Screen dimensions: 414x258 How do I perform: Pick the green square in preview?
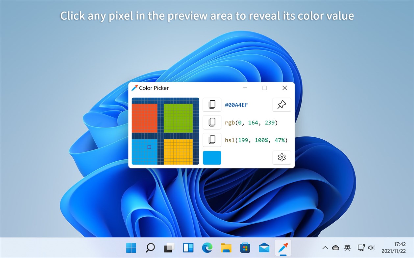tap(178, 118)
